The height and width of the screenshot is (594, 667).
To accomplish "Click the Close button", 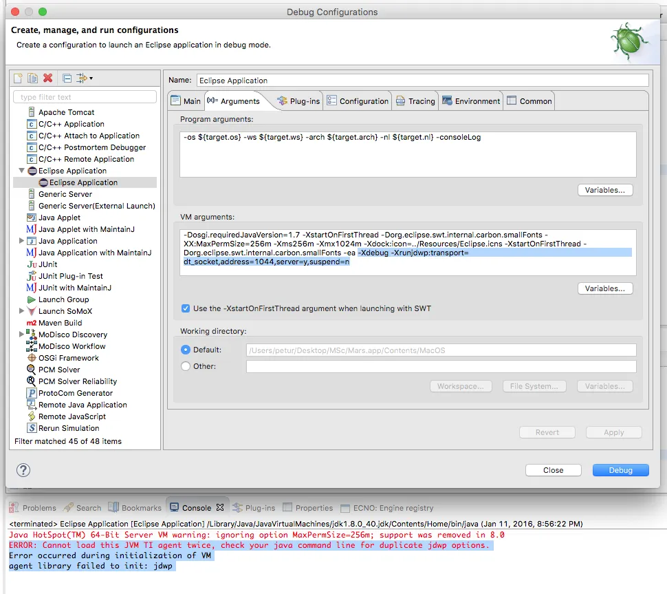I will [x=553, y=470].
